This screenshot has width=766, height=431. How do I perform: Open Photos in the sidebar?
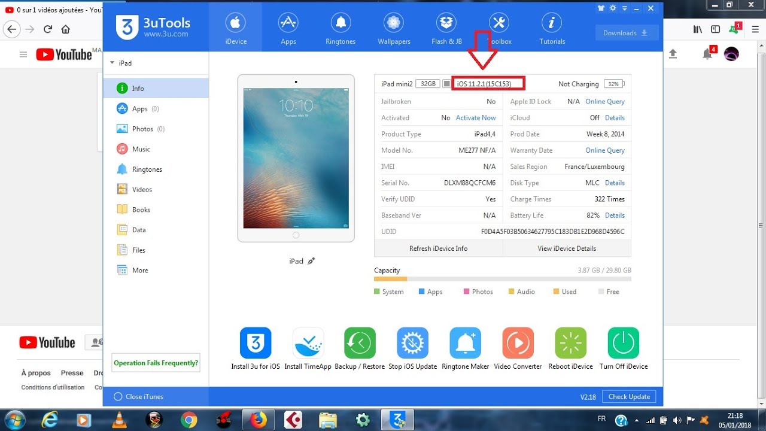click(156, 129)
